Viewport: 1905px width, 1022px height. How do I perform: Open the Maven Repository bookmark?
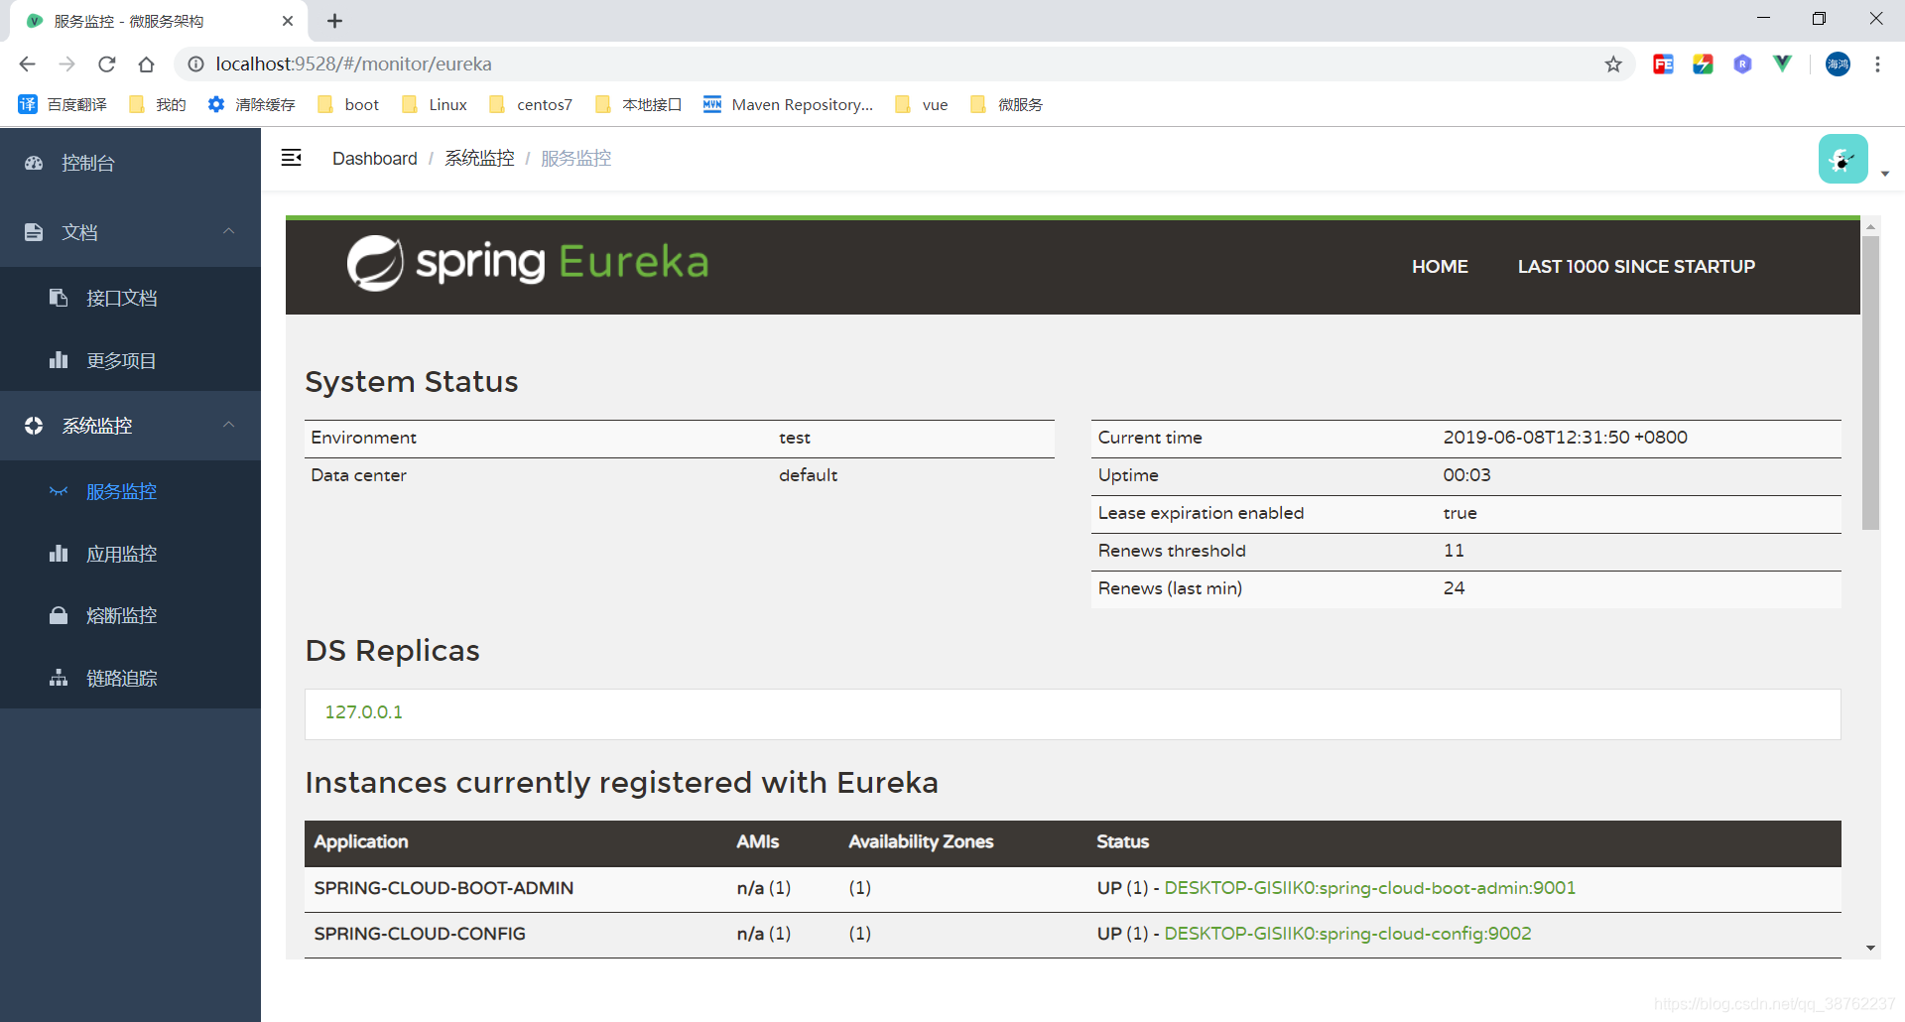pyautogui.click(x=788, y=104)
